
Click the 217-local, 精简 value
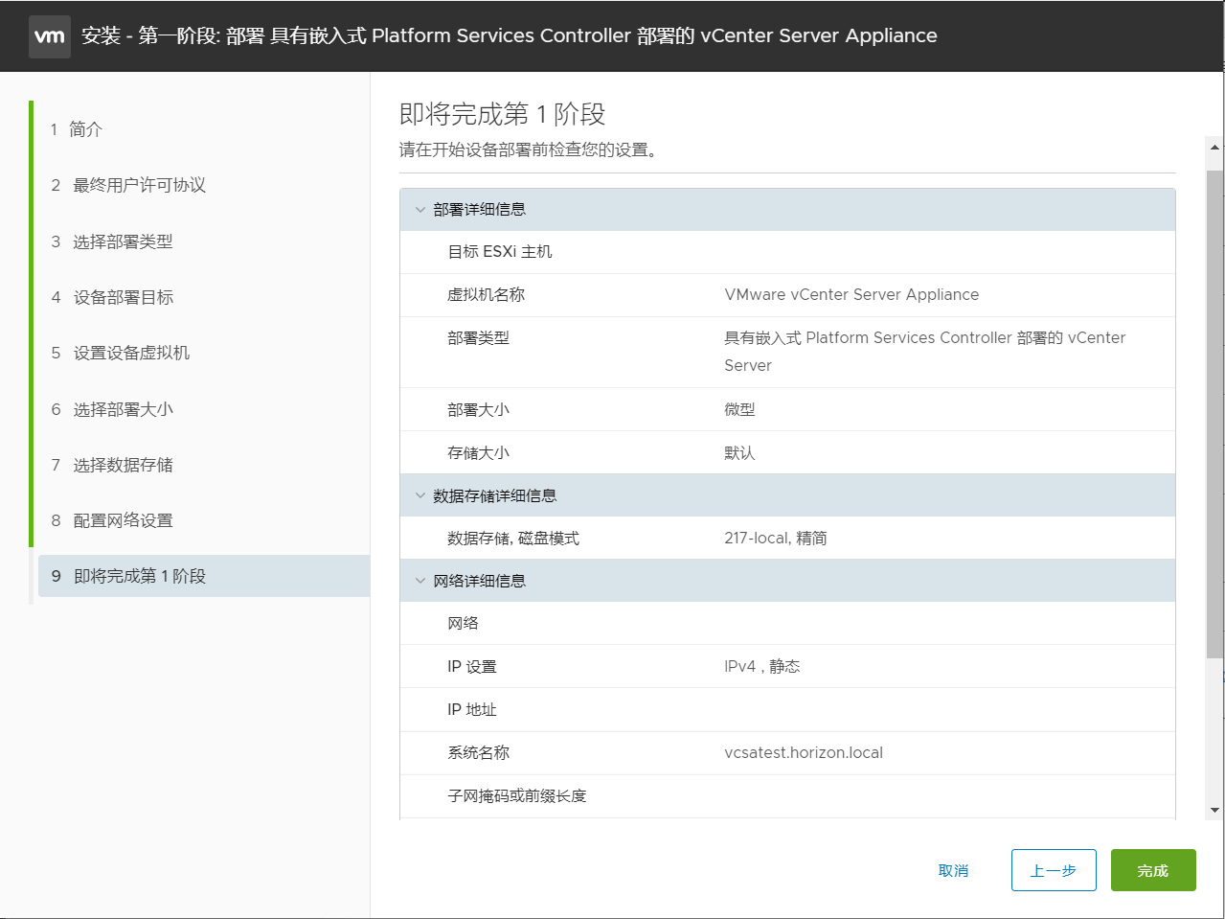776,539
